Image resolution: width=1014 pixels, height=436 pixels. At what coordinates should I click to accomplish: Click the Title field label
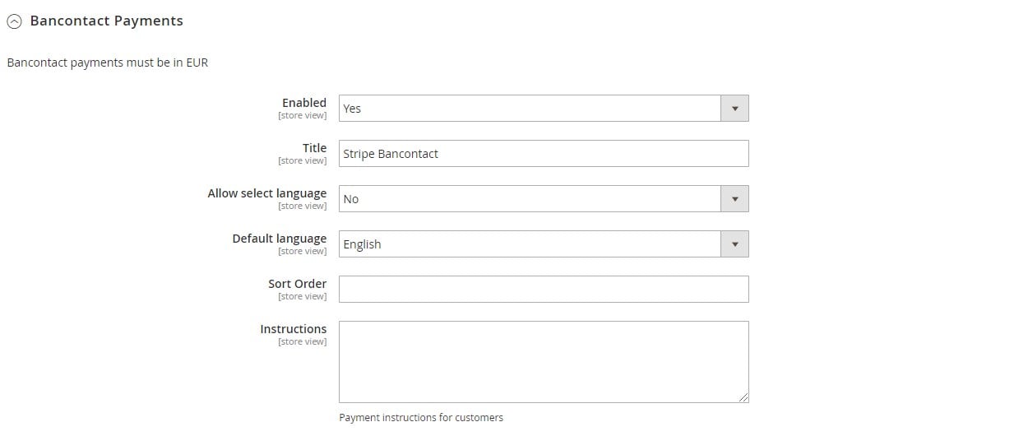(x=314, y=148)
